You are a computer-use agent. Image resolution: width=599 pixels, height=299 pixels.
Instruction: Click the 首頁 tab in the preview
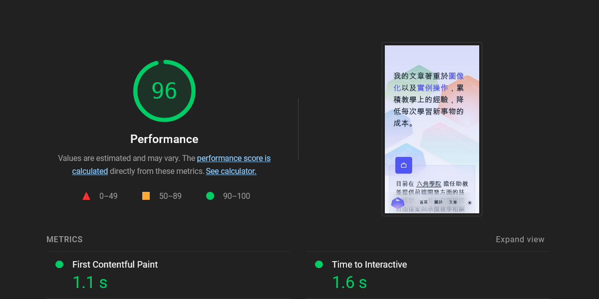423,202
